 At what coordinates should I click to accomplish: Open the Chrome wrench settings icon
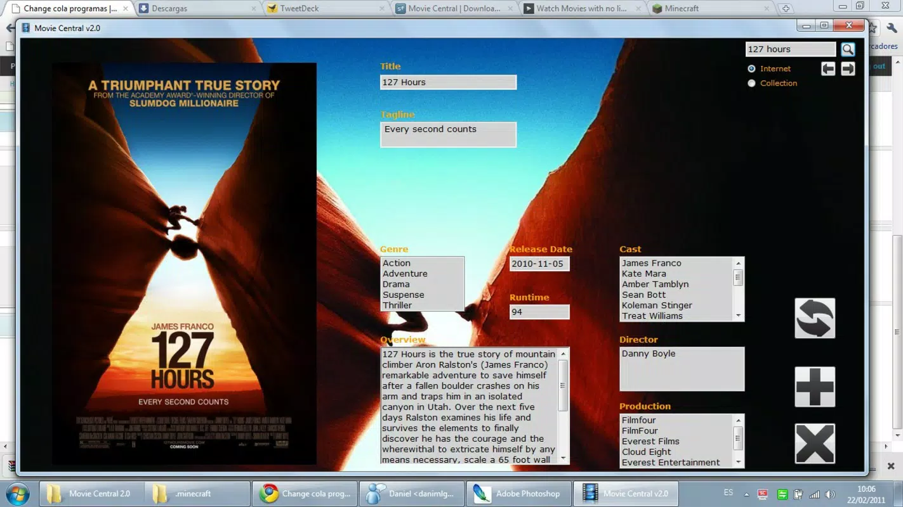pyautogui.click(x=892, y=29)
